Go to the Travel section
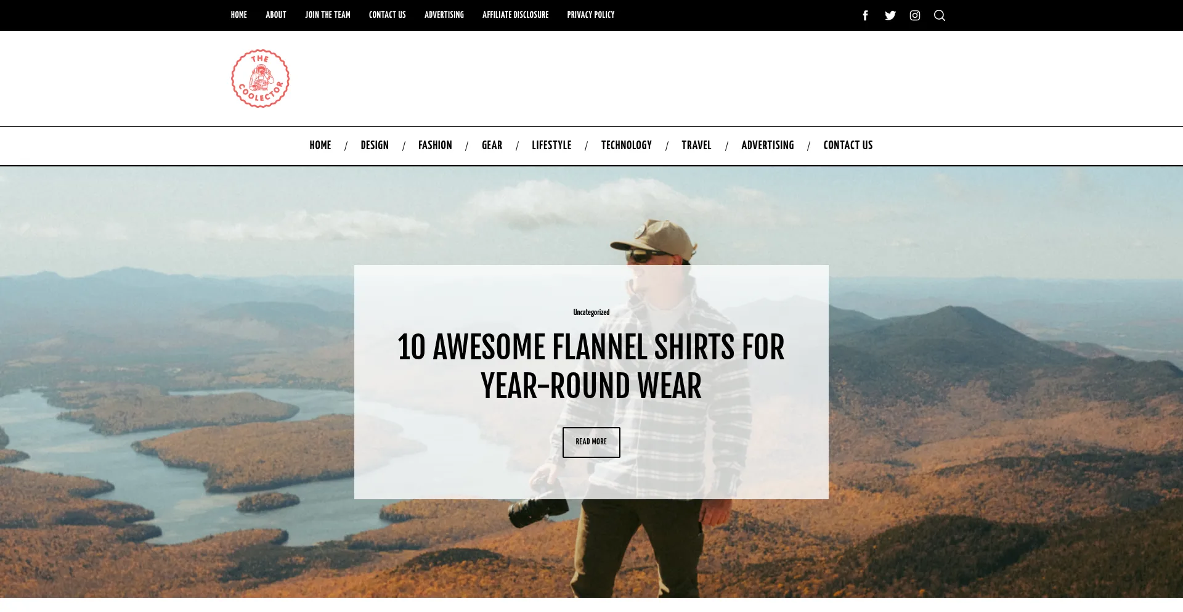 tap(696, 145)
